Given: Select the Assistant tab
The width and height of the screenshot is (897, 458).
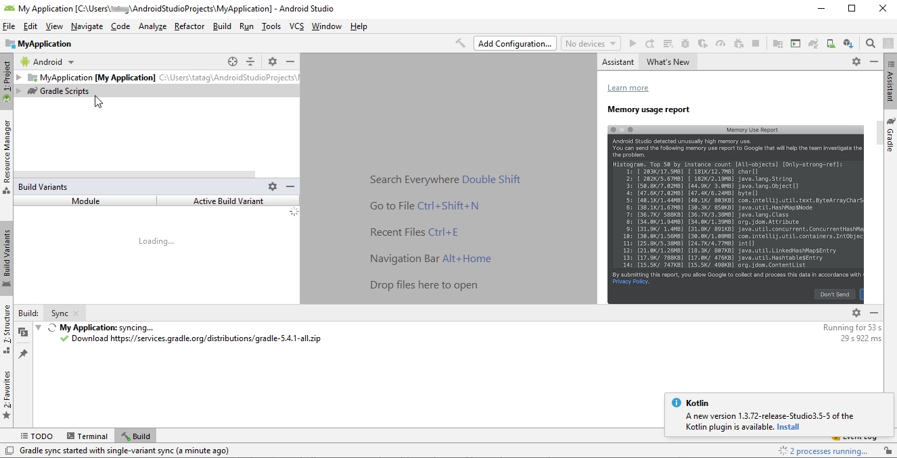Looking at the screenshot, I should point(618,61).
